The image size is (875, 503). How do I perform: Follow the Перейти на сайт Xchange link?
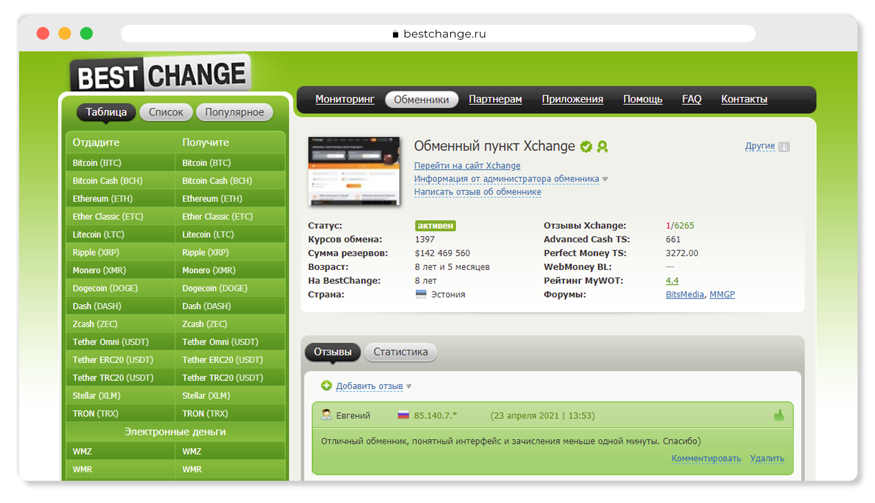pos(467,166)
